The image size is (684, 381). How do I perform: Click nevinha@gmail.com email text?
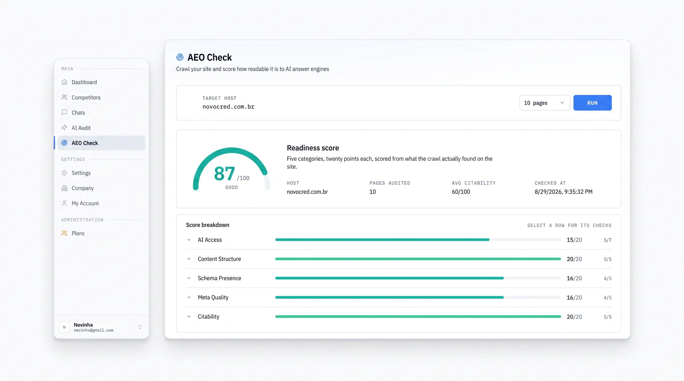coord(94,330)
